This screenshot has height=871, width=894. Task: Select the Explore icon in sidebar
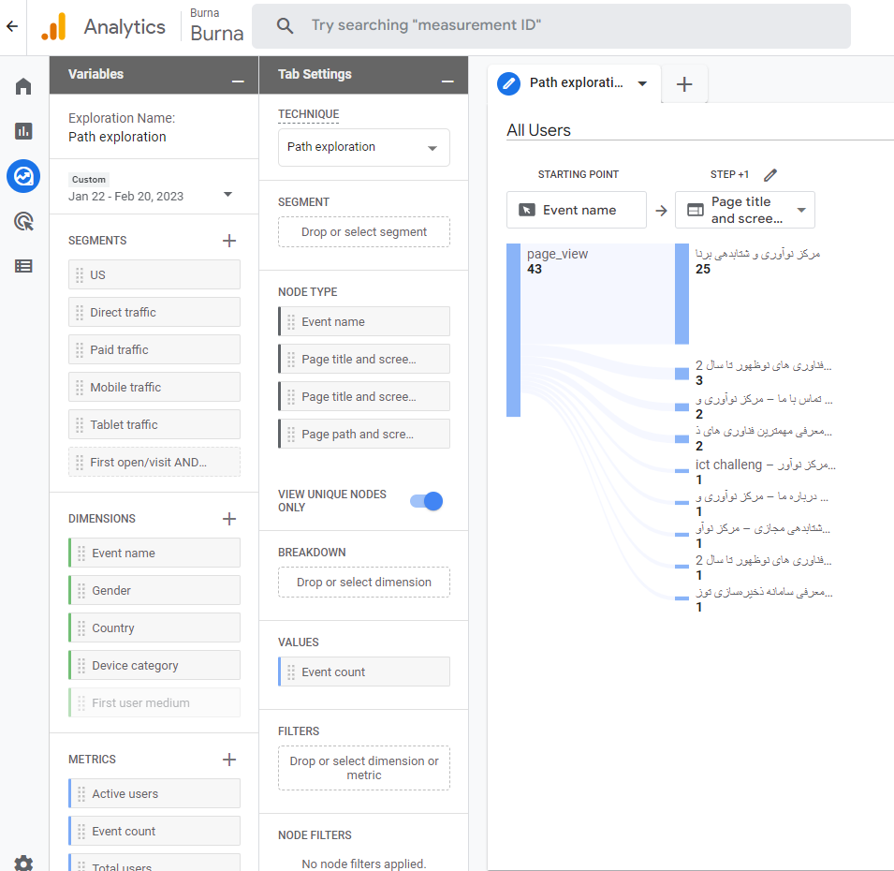tap(23, 175)
